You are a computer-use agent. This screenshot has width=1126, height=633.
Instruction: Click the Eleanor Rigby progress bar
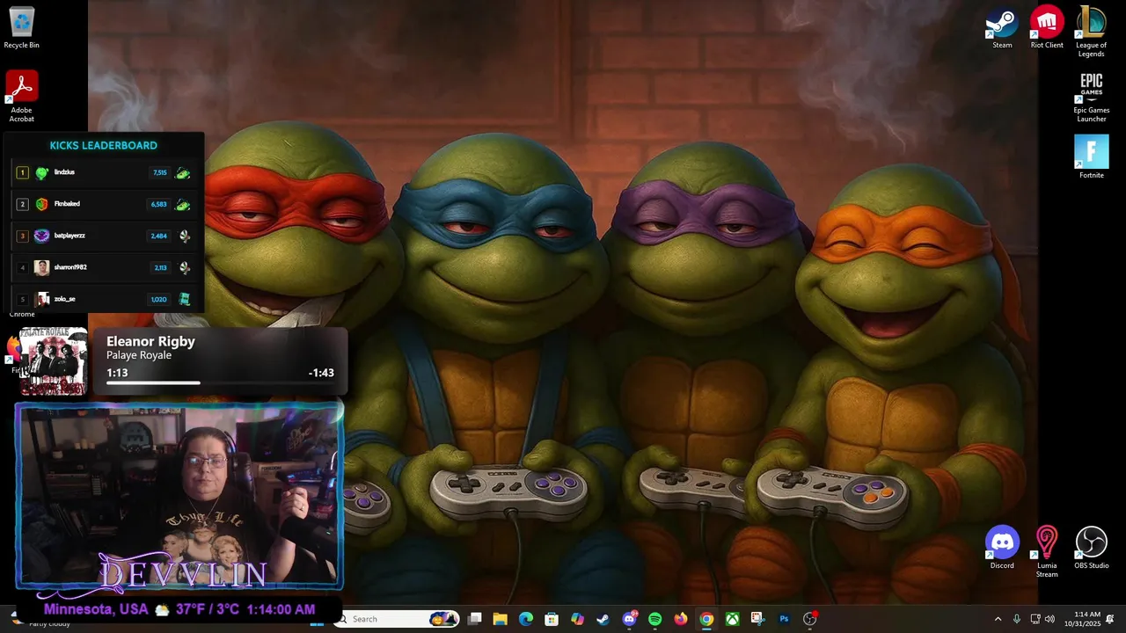tap(220, 382)
